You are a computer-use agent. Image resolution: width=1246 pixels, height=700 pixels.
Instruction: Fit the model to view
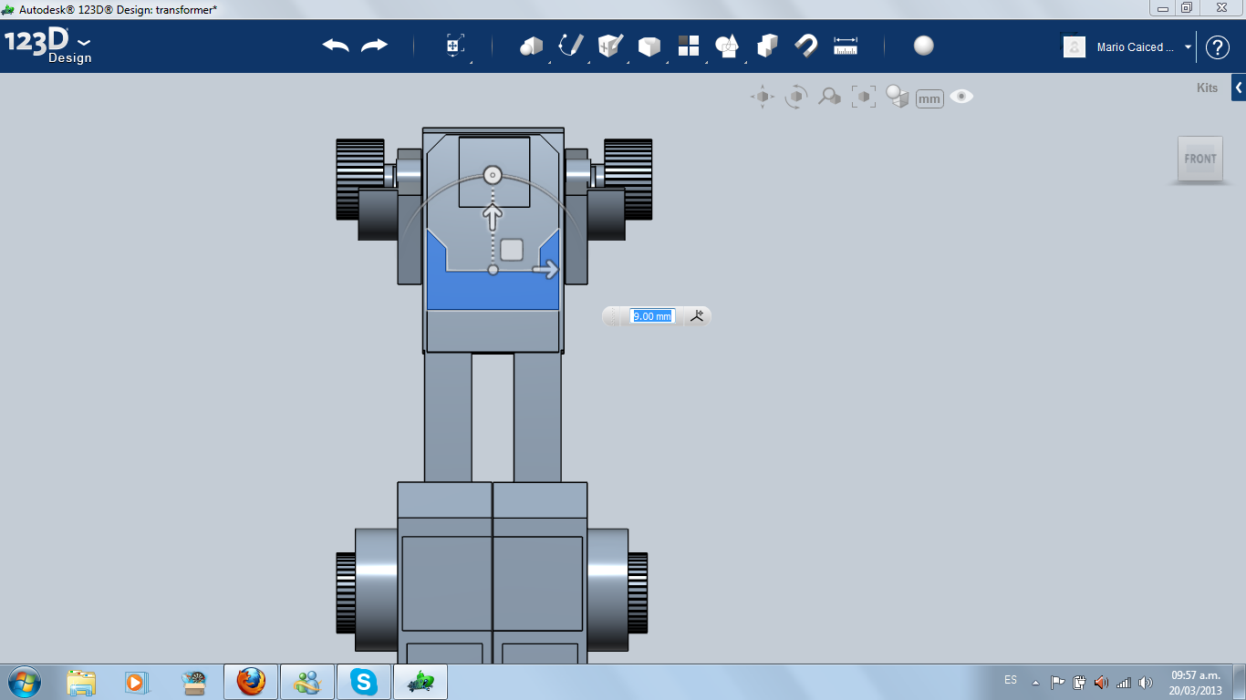[x=863, y=97]
